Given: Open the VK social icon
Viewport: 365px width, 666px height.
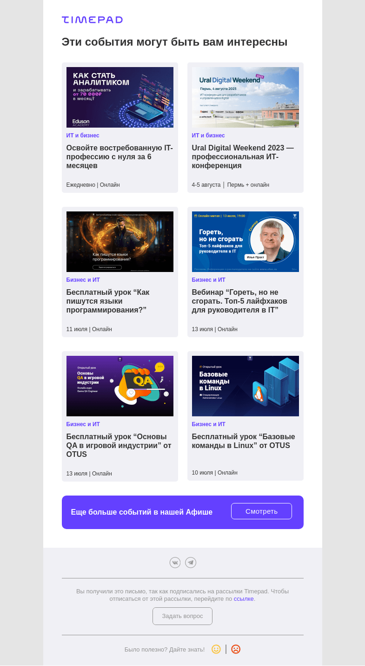Looking at the screenshot, I should pos(175,563).
